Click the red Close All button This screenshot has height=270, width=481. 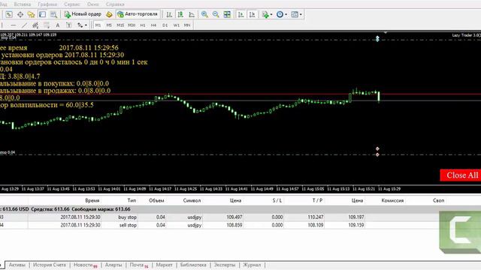coord(461,175)
